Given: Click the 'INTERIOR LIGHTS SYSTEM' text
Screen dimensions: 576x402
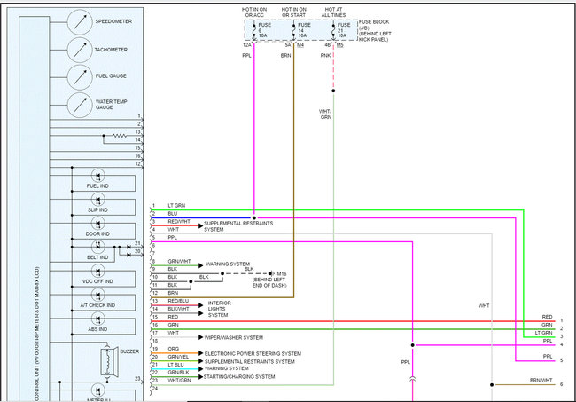Looking at the screenshot, I should coord(219,309).
